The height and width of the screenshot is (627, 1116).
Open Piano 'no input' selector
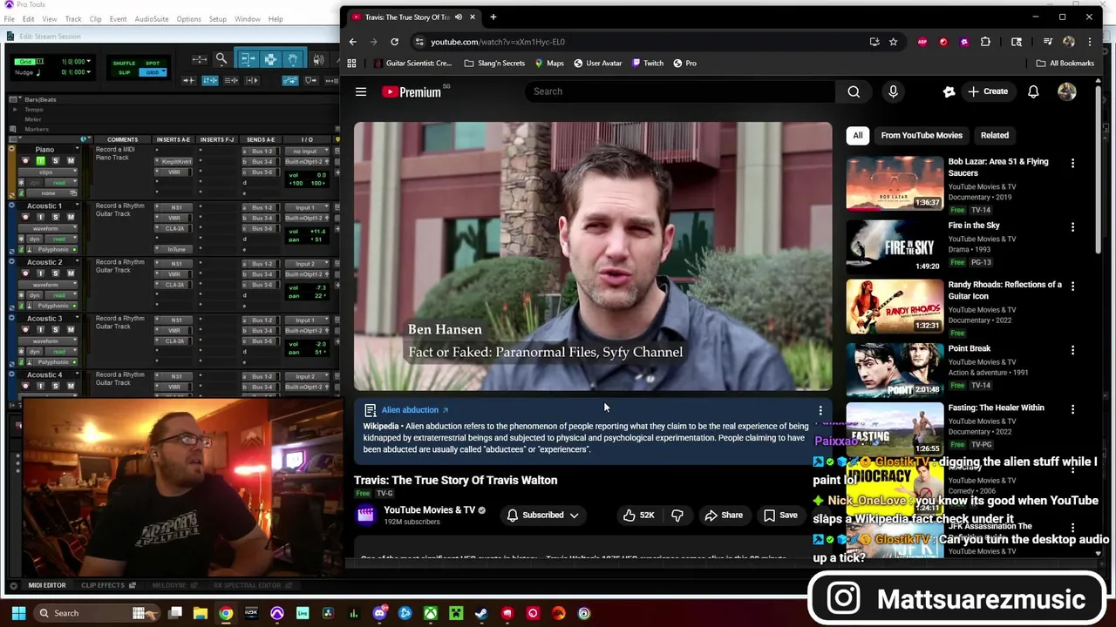pos(307,152)
